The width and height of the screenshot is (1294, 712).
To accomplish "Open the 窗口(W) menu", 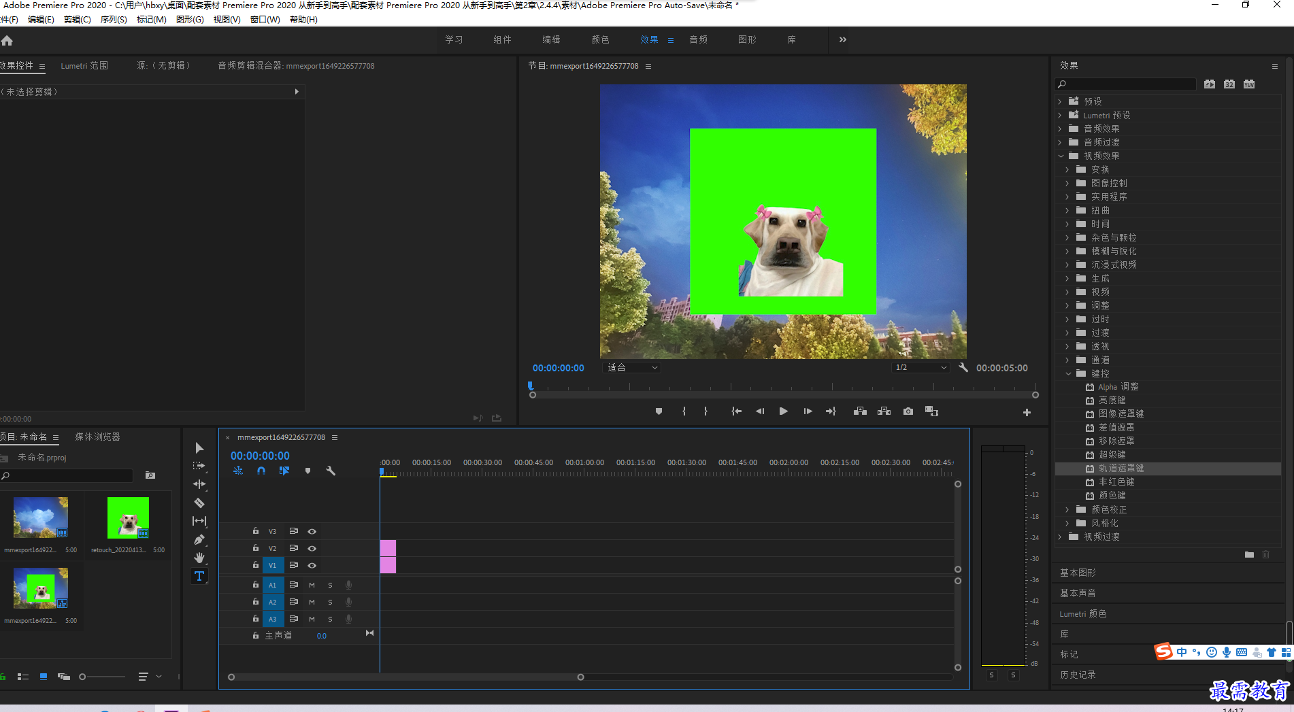I will 265,19.
